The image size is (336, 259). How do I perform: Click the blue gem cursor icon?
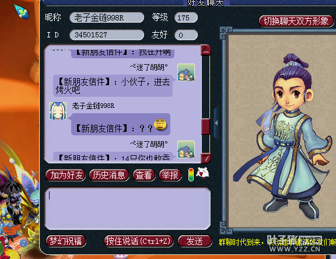(22, 12)
